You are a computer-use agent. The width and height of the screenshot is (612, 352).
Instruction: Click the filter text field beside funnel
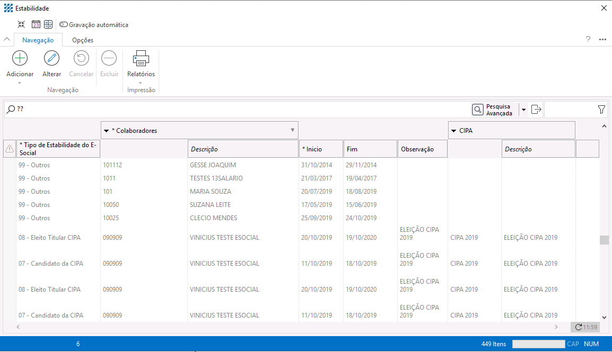point(570,110)
